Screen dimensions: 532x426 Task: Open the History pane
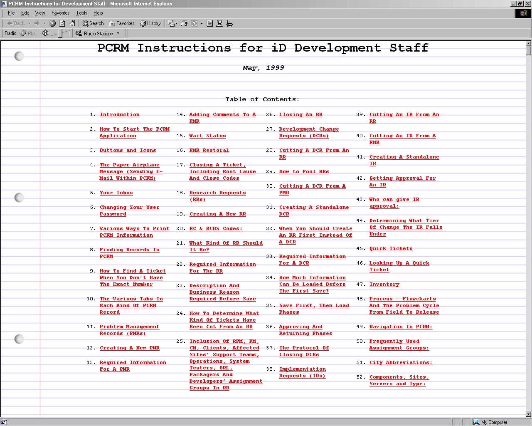click(150, 23)
